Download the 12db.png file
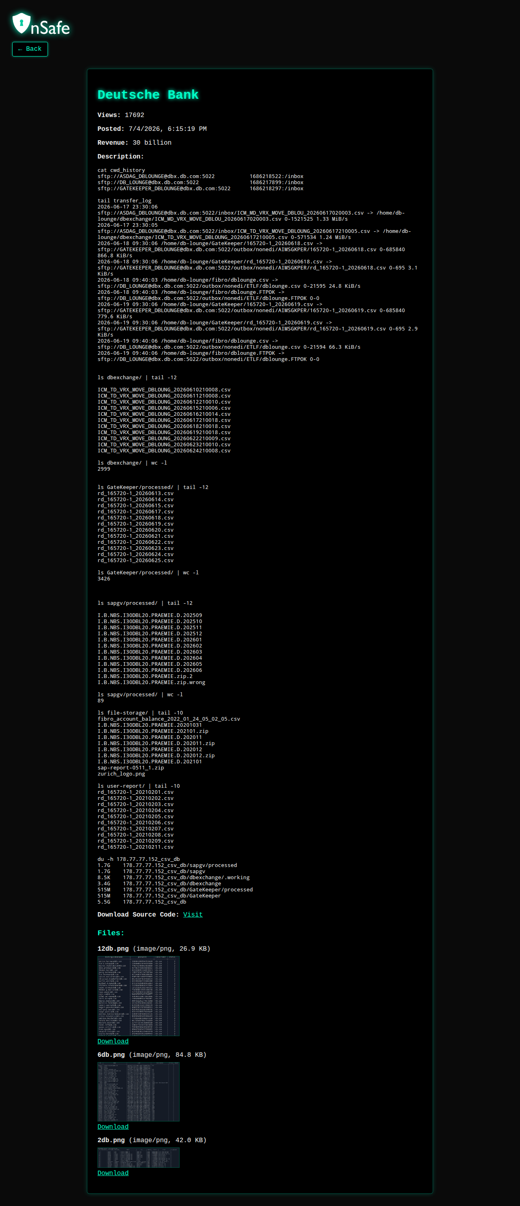Screen dimensions: 520x1206 (x=113, y=1041)
